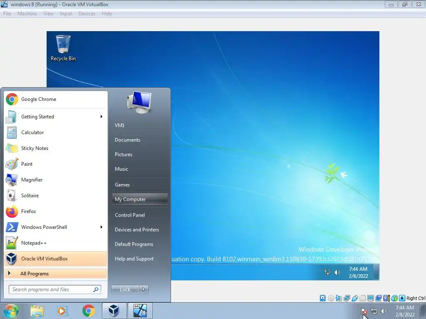426x319 pixels.
Task: Click the VirtualBox optical drive indicator
Action: (331, 298)
